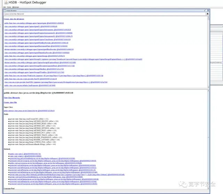The height and width of the screenshot is (194, 223).
Task: Select the LSTRING_FILE field text
Action: (33, 142)
